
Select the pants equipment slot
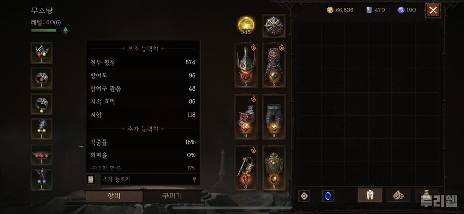click(274, 117)
